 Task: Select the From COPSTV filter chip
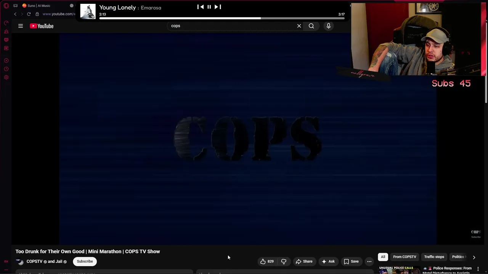[405, 257]
